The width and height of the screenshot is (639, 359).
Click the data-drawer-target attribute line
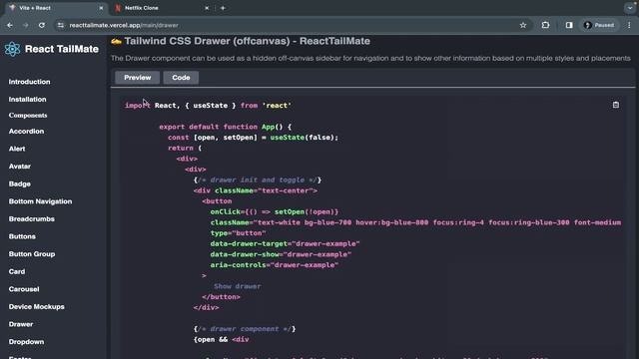coord(285,243)
